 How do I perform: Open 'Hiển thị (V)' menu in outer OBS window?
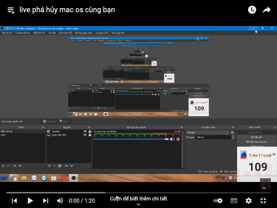[x=39, y=33]
